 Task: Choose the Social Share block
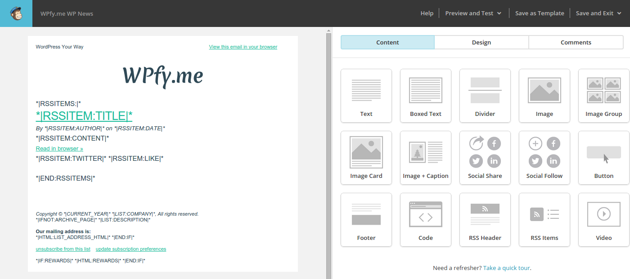[485, 157]
